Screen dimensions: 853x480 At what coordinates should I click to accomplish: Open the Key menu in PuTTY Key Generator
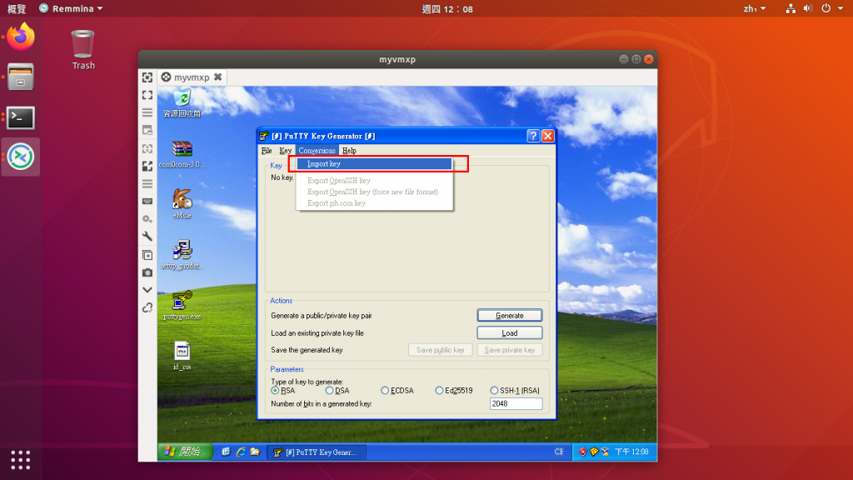tap(286, 151)
